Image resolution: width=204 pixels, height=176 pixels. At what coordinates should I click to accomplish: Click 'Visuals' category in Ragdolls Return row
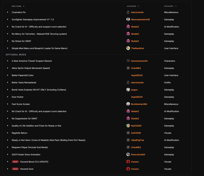[x=168, y=133]
